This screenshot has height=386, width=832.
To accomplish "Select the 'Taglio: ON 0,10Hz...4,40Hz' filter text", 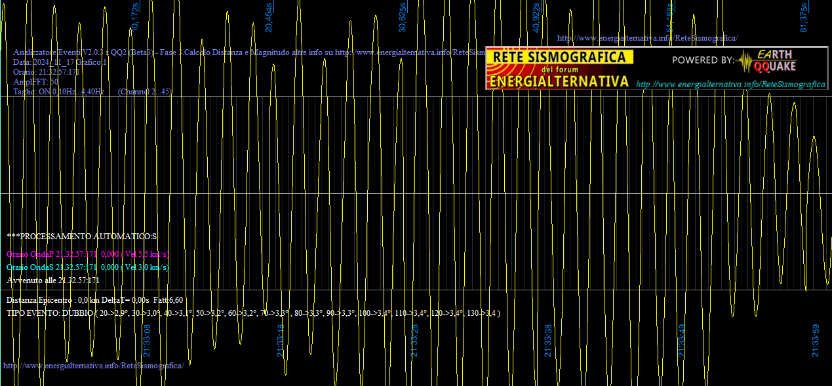I will [58, 91].
